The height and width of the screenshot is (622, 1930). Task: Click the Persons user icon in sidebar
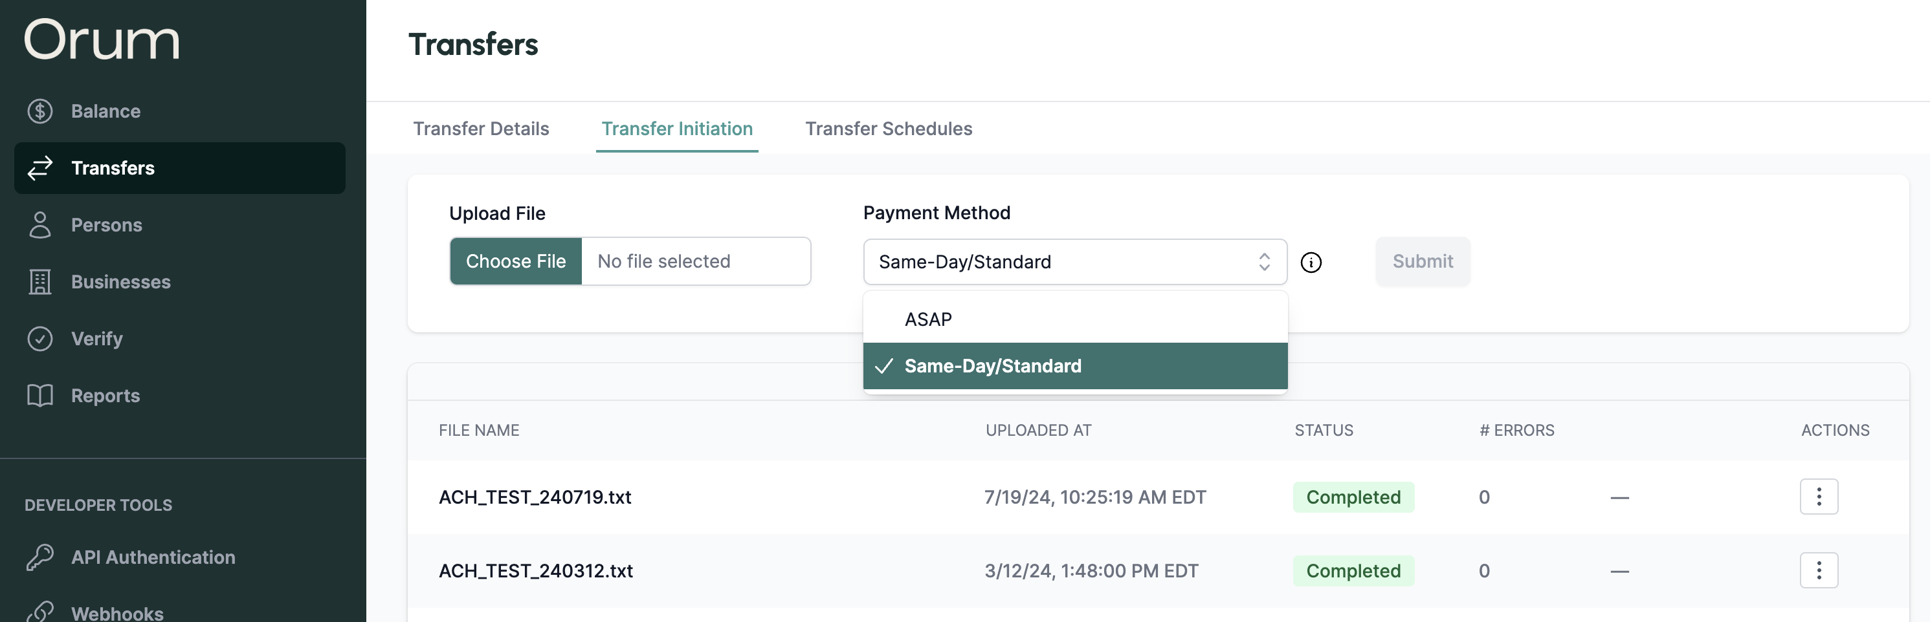coord(39,224)
